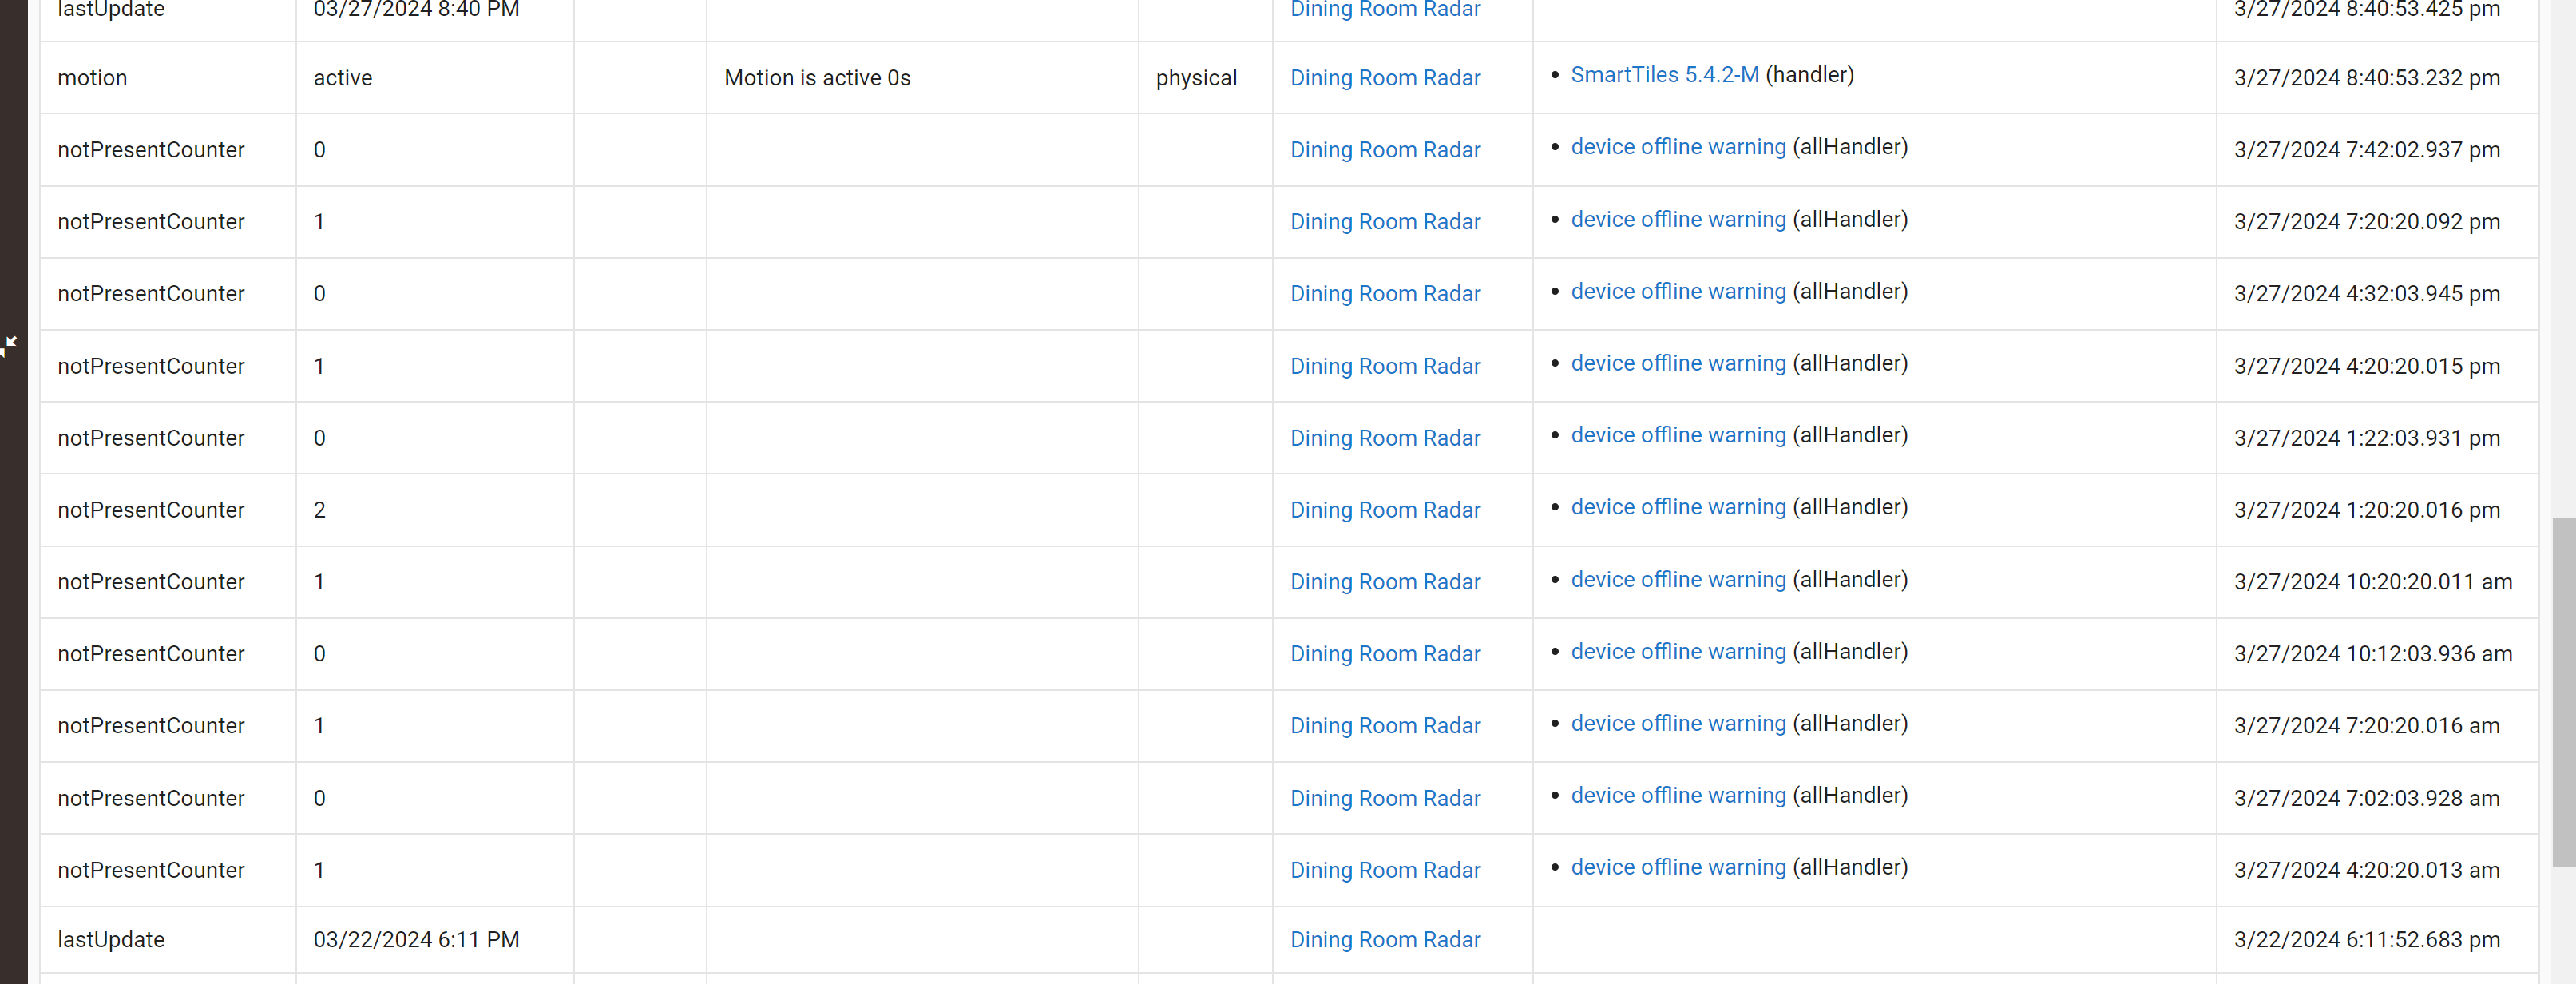2576x984 pixels.
Task: Select timestamp 3/27/2024 4:20:20.013 am
Action: click(2367, 870)
